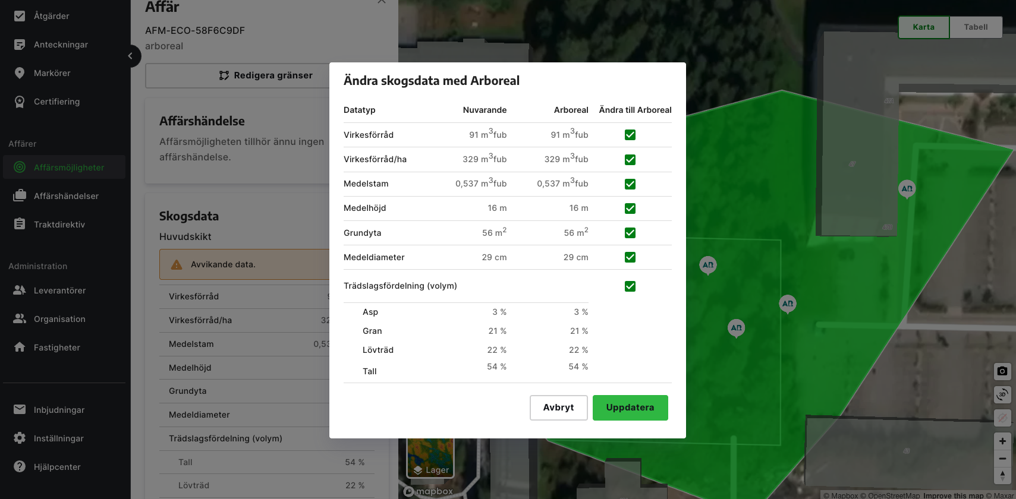Switch to Karta view tab
1016x499 pixels.
point(923,27)
